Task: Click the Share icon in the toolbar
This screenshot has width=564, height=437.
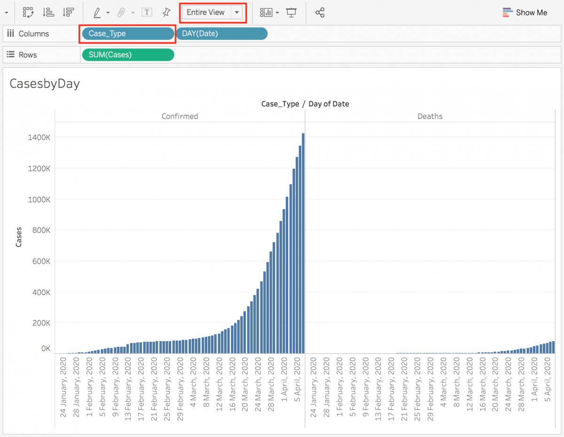Action: [320, 13]
